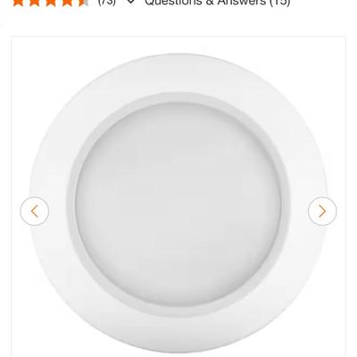This screenshot has height=357, width=357.
Task: Click the fourth orange rating star
Action: (67, 3)
